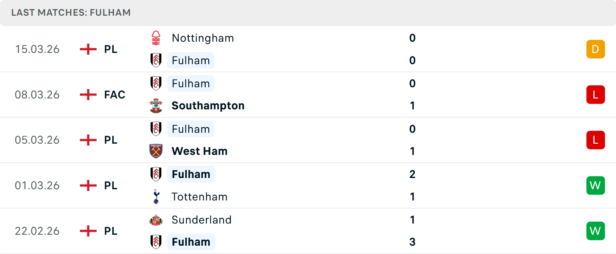Select the Tottenham Hotspur logo
Viewport: 616px width, 254px height.
click(156, 197)
